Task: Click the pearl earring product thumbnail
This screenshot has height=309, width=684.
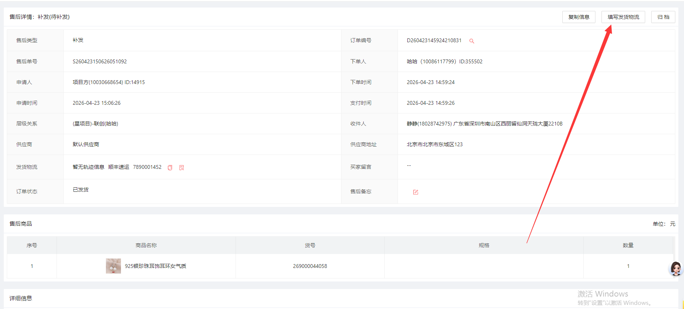Action: pos(113,266)
